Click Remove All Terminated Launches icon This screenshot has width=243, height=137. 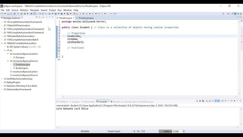(203, 101)
